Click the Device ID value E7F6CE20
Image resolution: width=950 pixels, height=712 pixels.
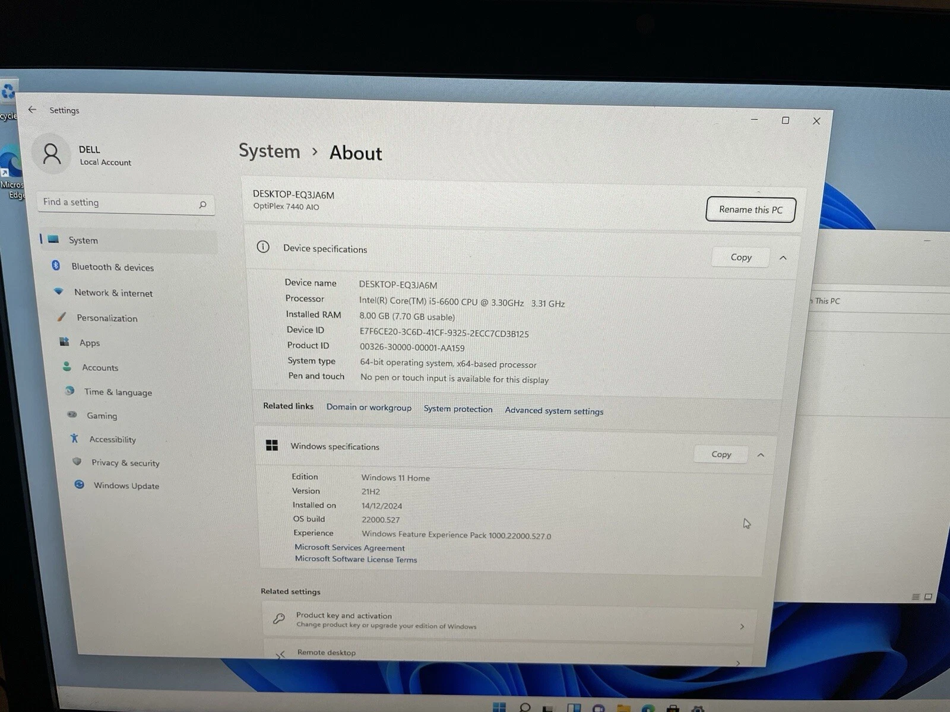point(444,333)
